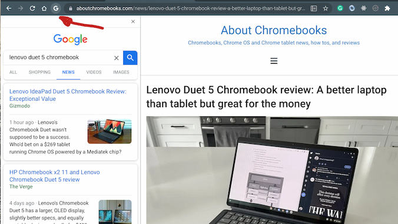Expand the About Chromebooks hamburger menu
This screenshot has height=224, width=398.
pyautogui.click(x=274, y=61)
